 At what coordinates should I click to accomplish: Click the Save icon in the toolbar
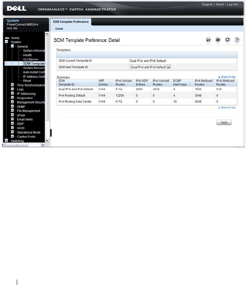click(x=208, y=40)
